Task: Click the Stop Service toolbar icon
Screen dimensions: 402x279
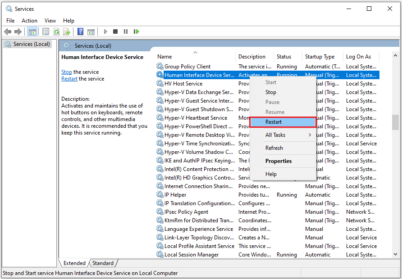Action: 115,31
